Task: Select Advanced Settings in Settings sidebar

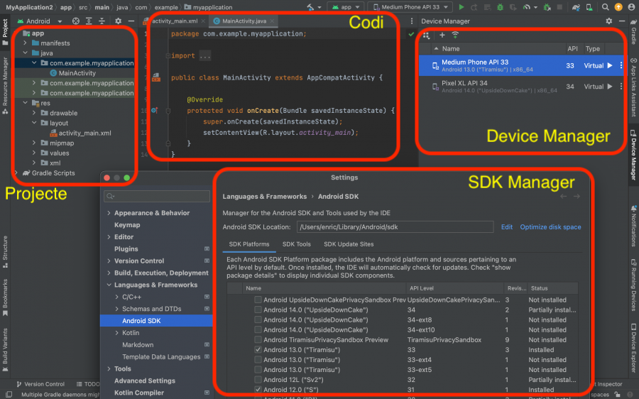Action: 145,381
